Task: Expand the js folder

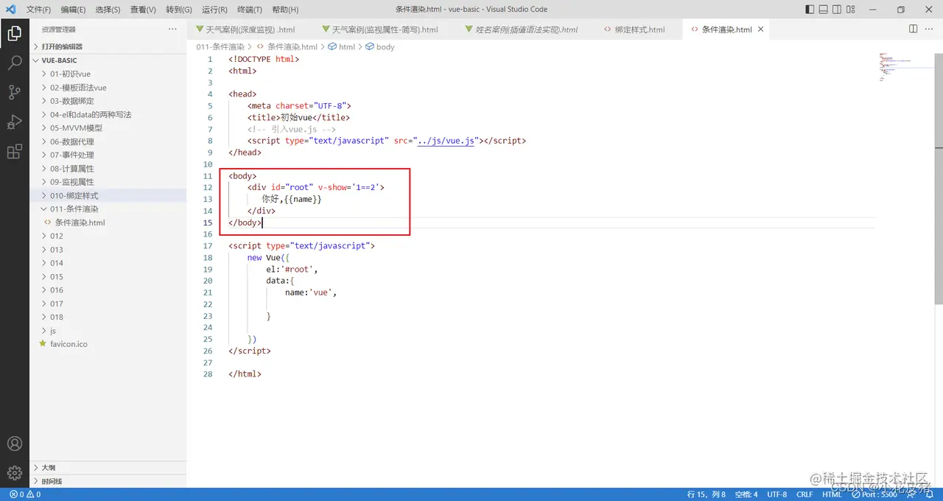Action: tap(108, 331)
